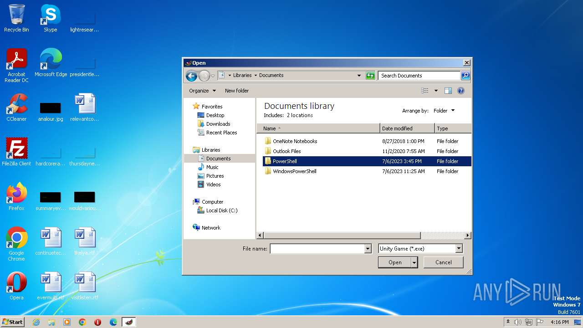Viewport: 583px width, 328px height.
Task: Select Downloads in the navigation pane
Action: [218, 124]
